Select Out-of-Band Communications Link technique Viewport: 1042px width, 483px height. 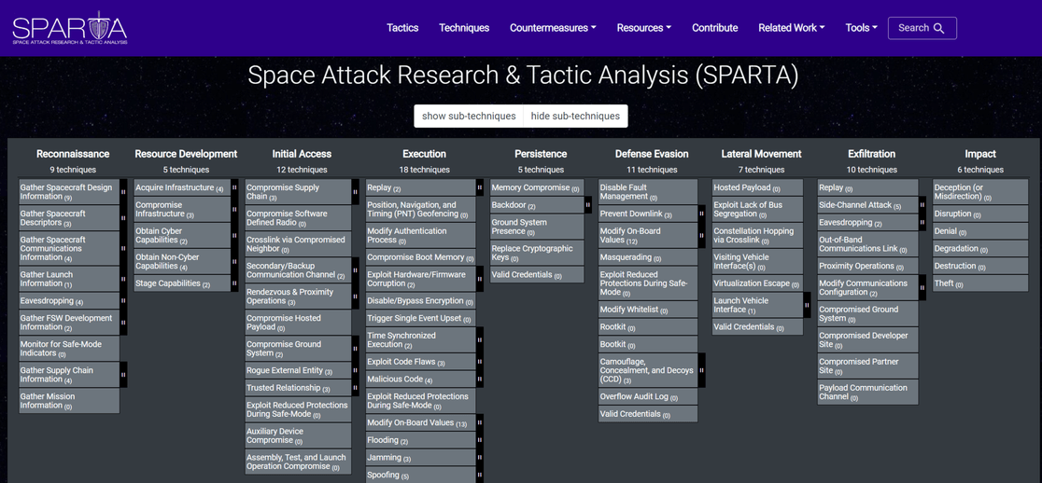coord(868,244)
